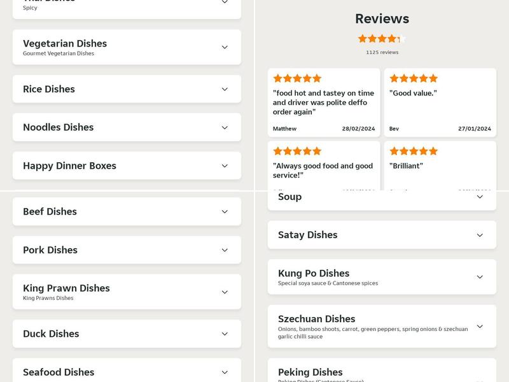This screenshot has width=509, height=382.
Task: Open the Kung Po Dishes section
Action: [382, 276]
